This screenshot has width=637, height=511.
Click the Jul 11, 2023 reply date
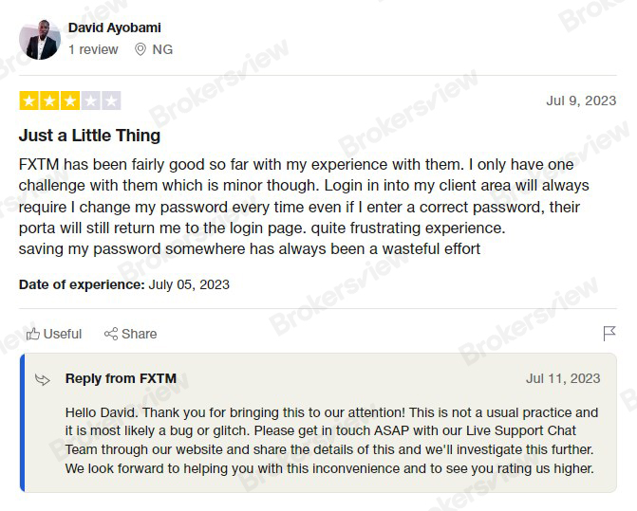point(563,378)
